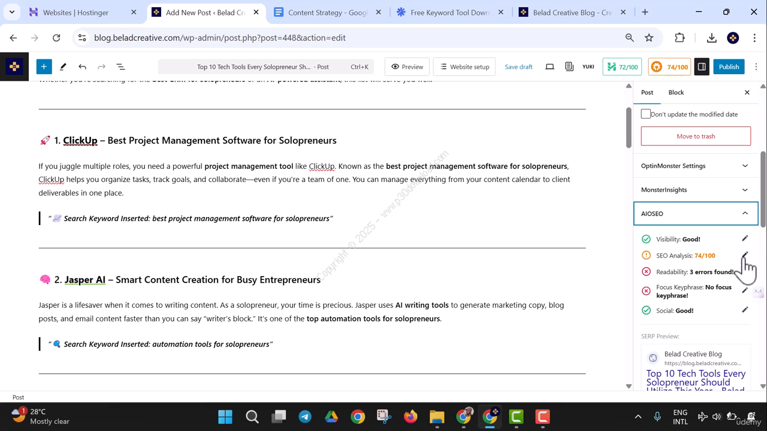The width and height of the screenshot is (767, 431).
Task: Click Save draft
Action: [x=518, y=66]
